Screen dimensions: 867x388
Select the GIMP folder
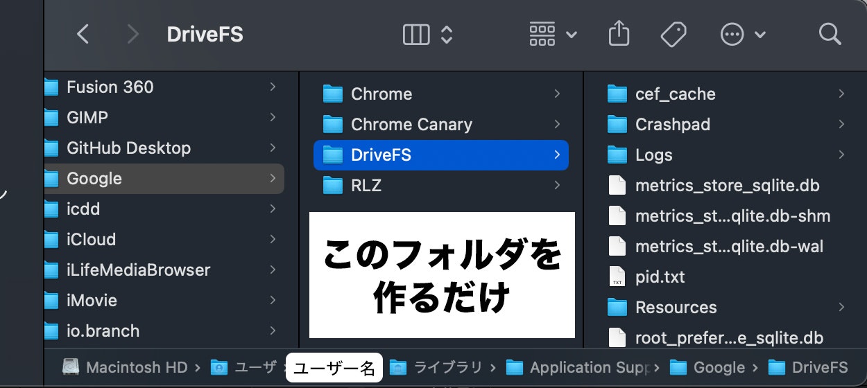pyautogui.click(x=164, y=117)
